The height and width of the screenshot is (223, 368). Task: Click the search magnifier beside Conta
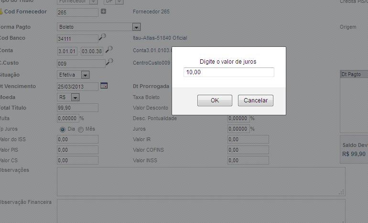point(109,49)
